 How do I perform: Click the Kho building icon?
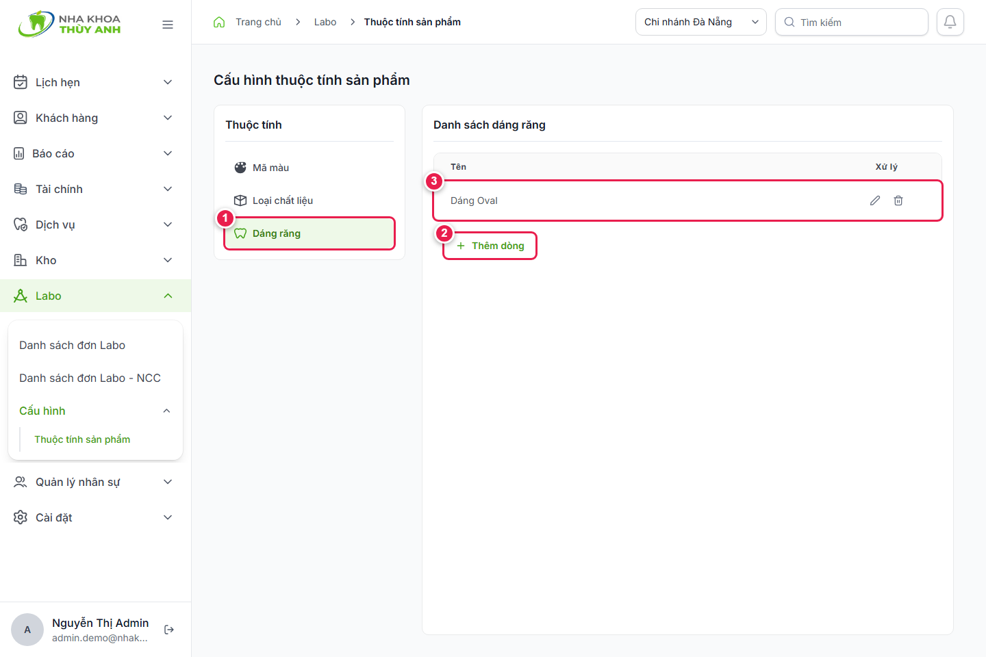(x=21, y=260)
